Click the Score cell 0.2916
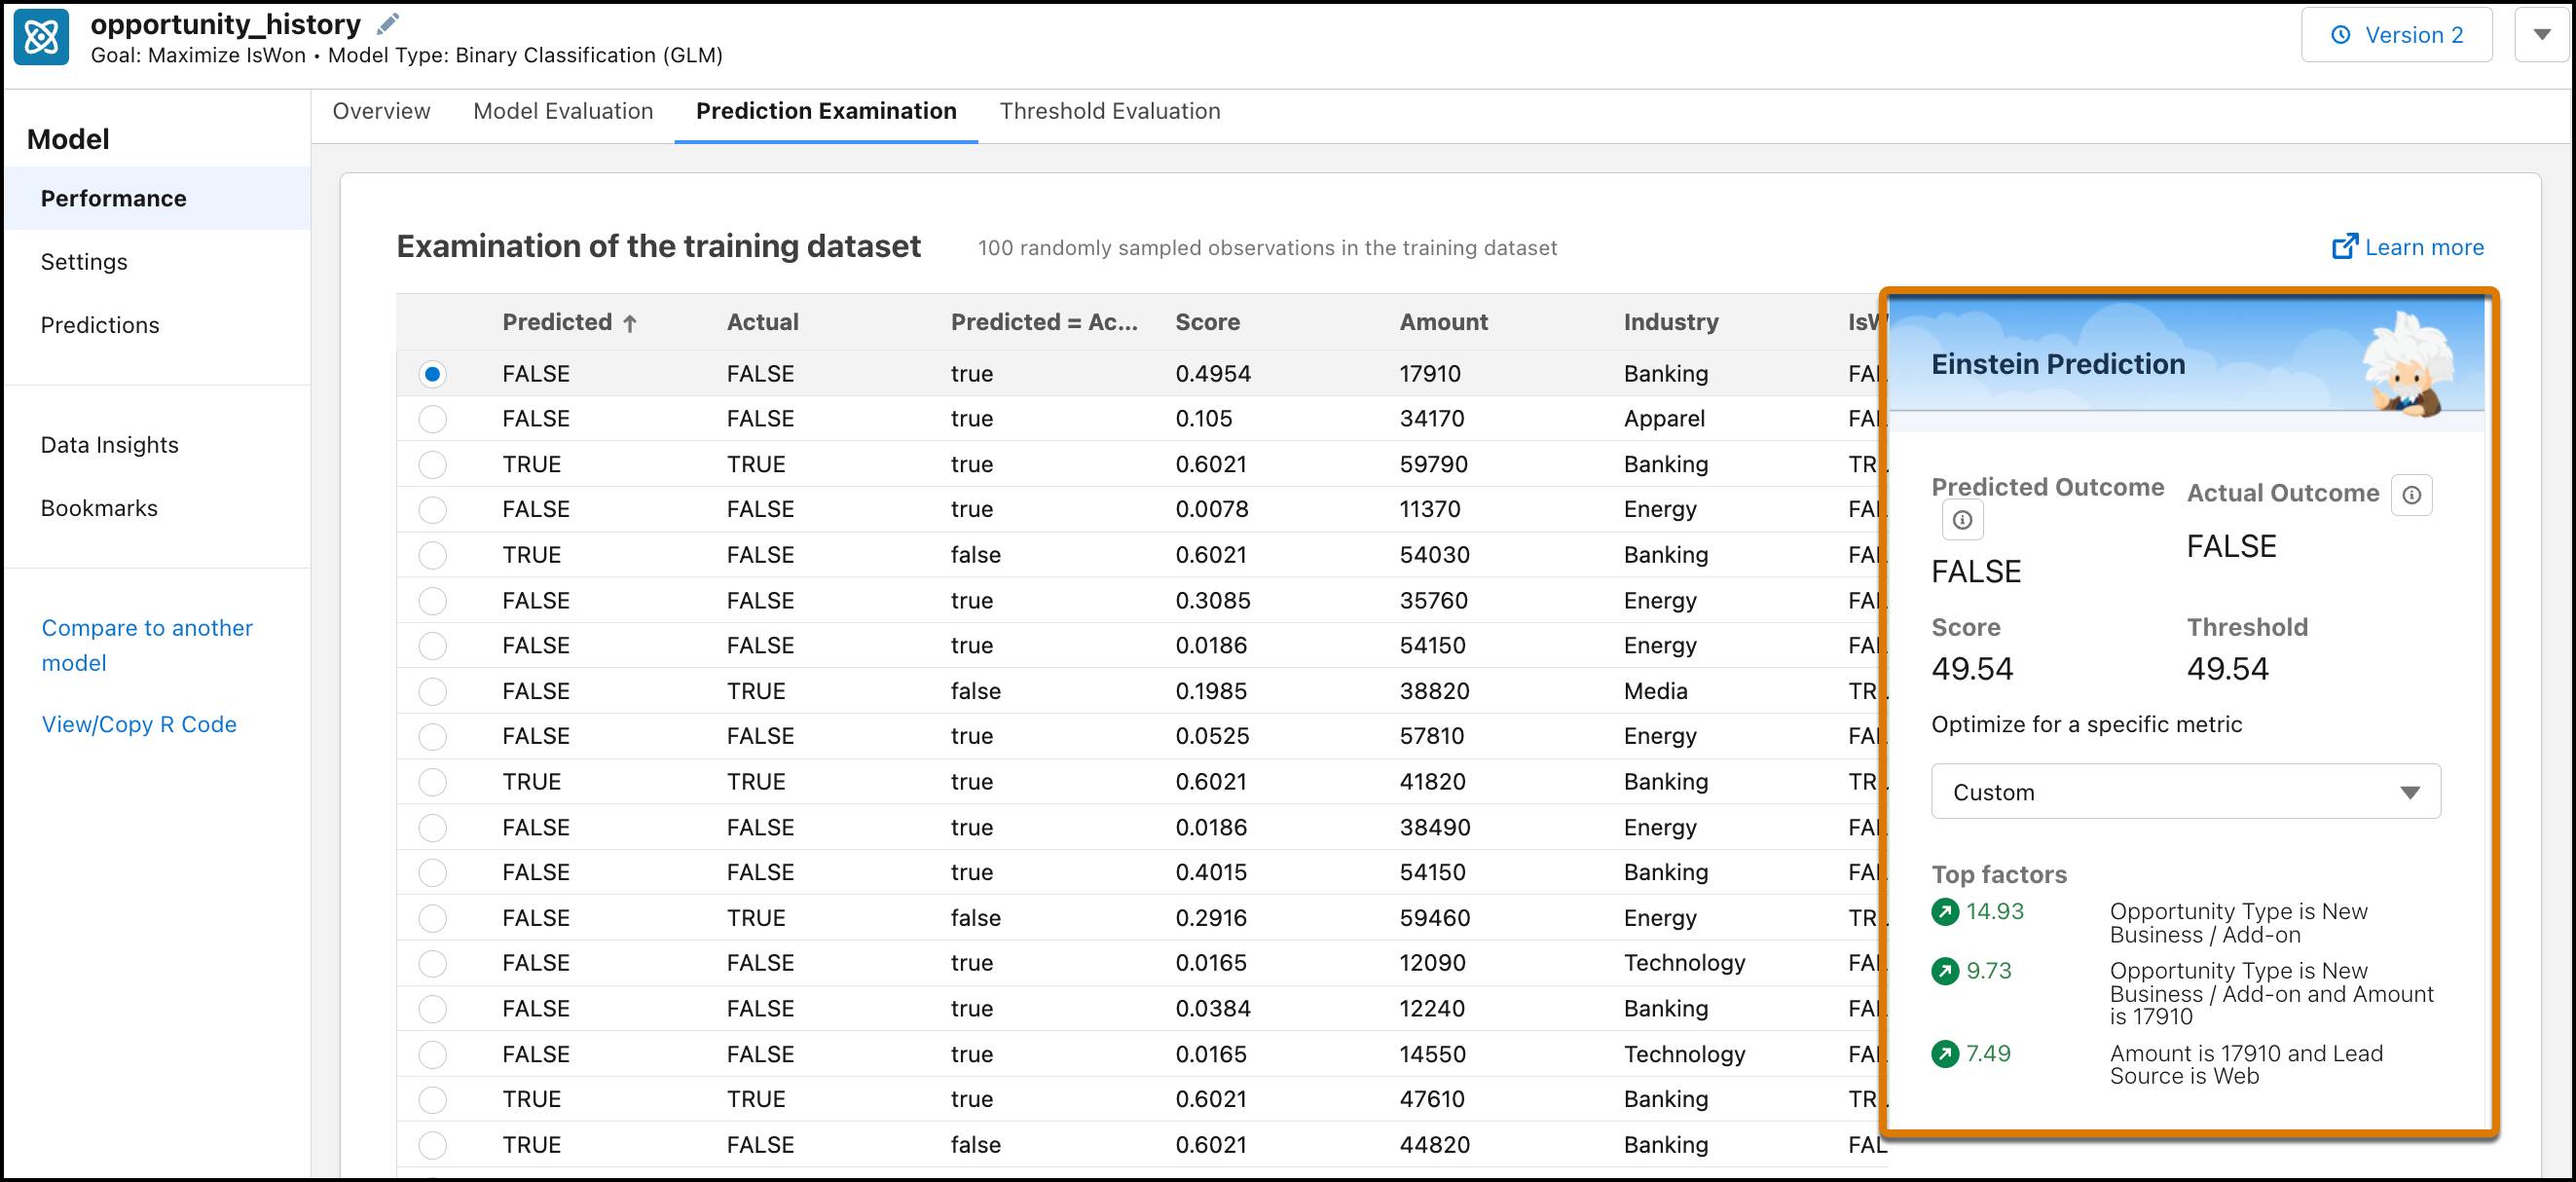 pyautogui.click(x=1211, y=918)
